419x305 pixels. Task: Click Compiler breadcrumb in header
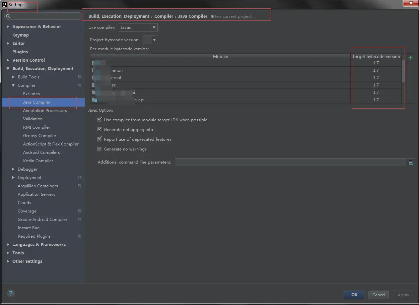point(164,16)
